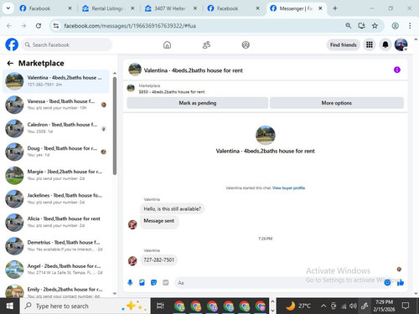
Task: Open Task View on the taskbar
Action: [x=160, y=306]
